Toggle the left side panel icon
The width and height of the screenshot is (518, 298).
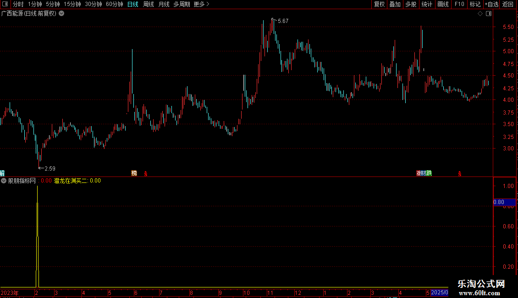[x=5, y=4]
